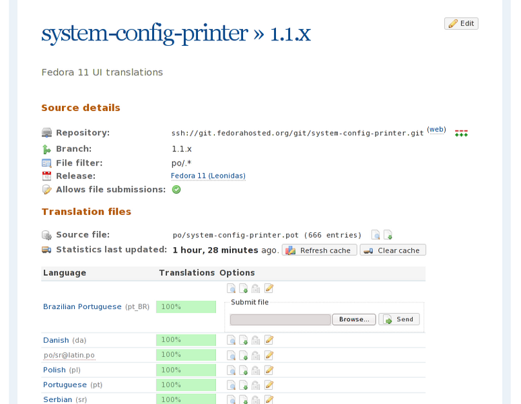Click the Translations column header

[186, 273]
